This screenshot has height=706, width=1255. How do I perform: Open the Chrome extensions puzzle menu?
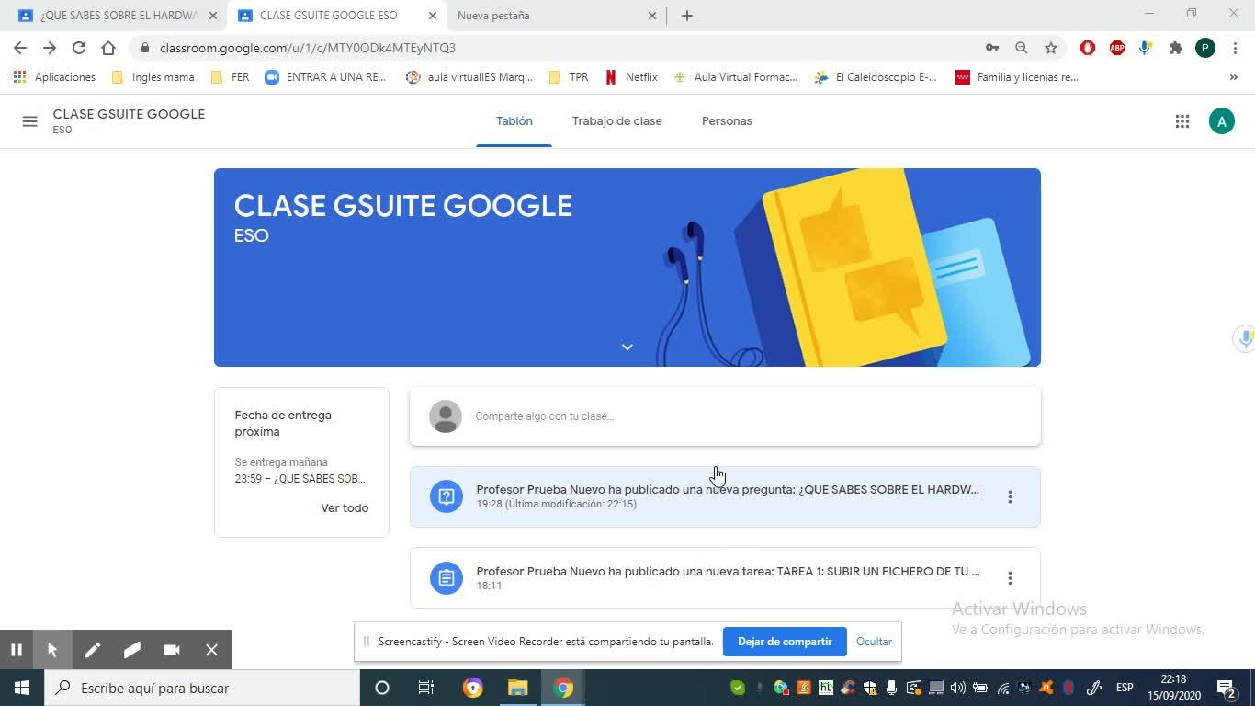(x=1176, y=48)
